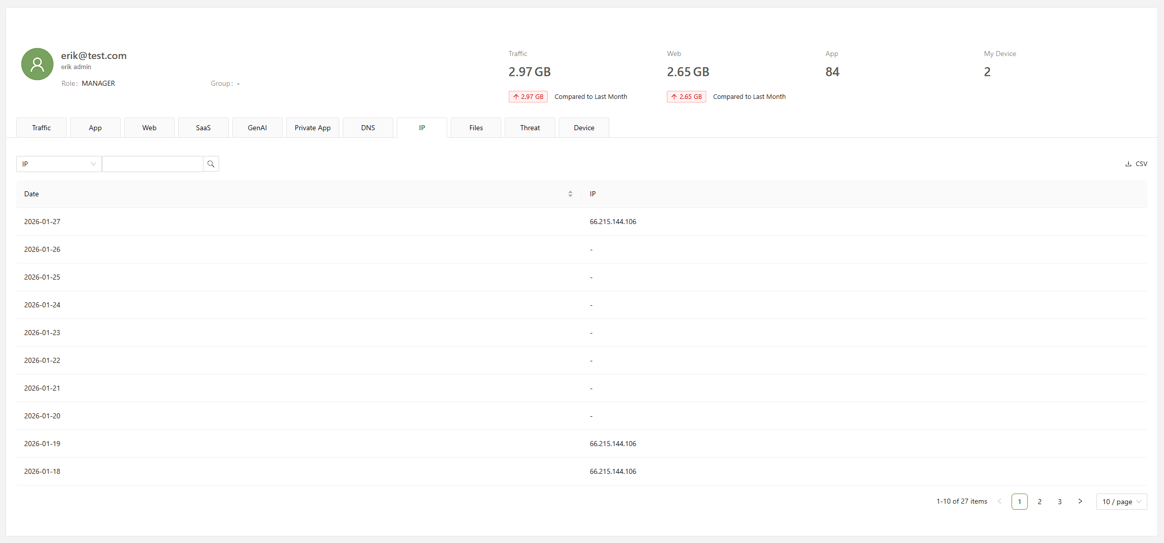Screen dimensions: 1164x543
Task: Open the DNS tab
Action: coord(368,128)
